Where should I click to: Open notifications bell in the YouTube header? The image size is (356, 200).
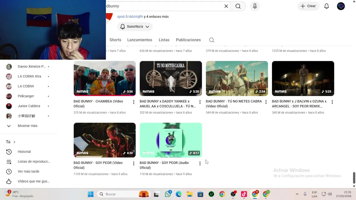[327, 6]
